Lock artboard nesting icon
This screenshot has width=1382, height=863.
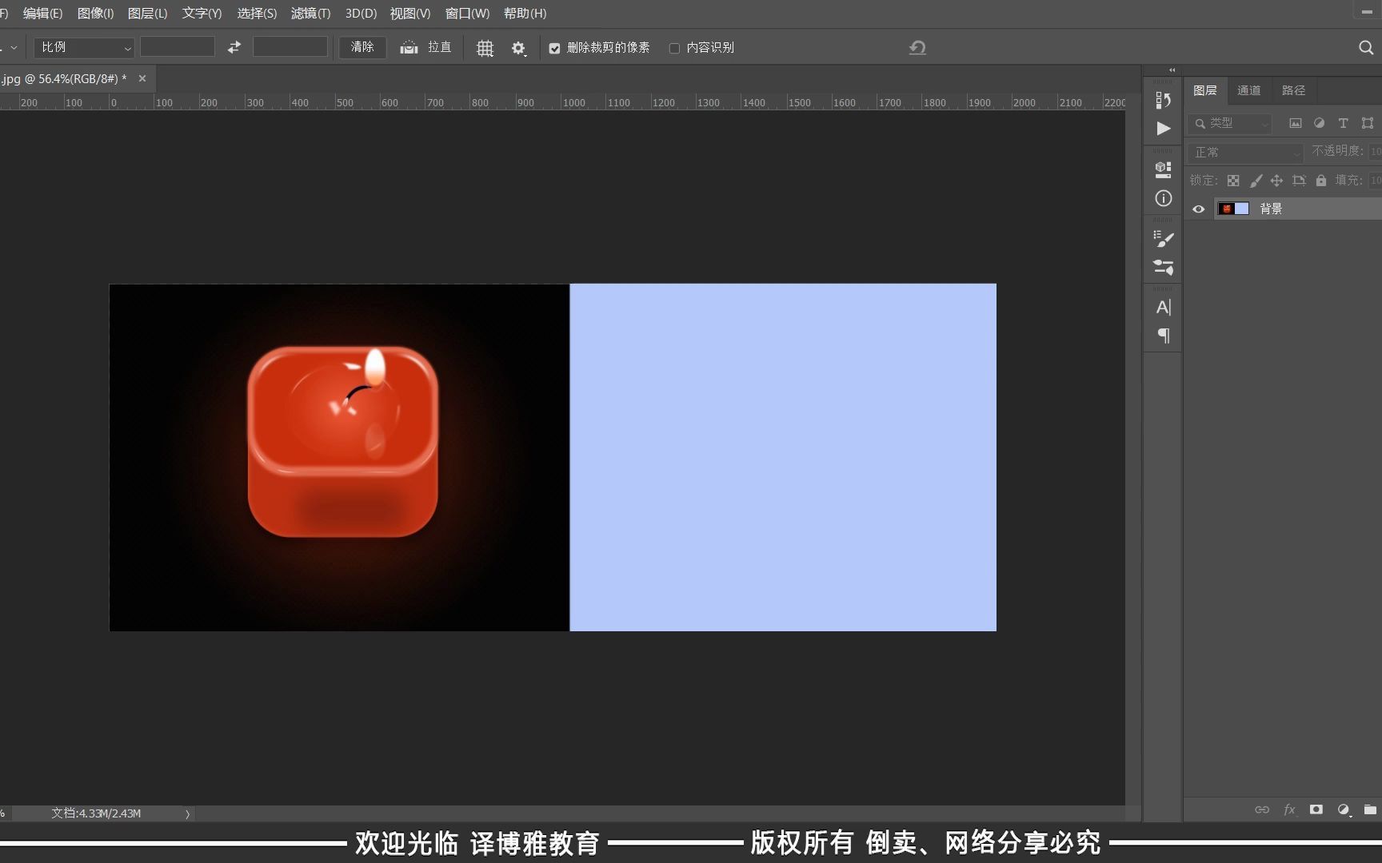pos(1300,181)
